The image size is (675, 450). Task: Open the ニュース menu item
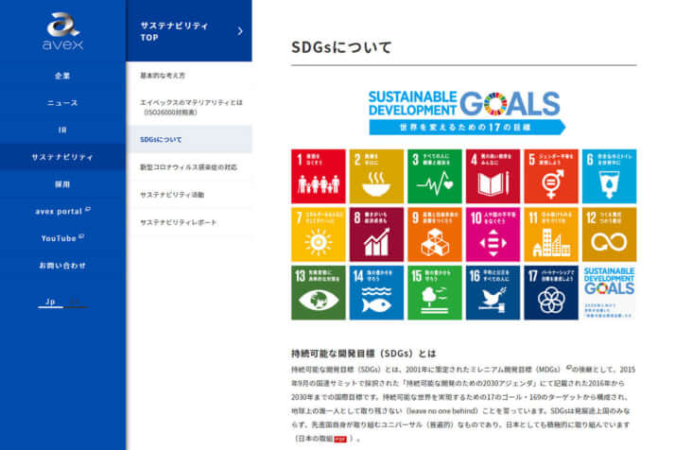pyautogui.click(x=62, y=102)
